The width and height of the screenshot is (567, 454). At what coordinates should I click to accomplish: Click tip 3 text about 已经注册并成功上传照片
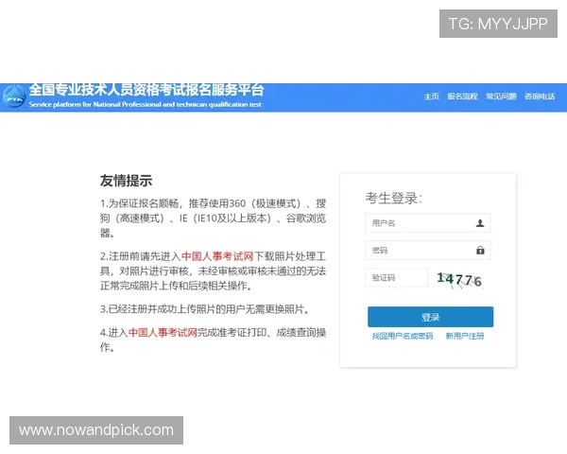[205, 309]
